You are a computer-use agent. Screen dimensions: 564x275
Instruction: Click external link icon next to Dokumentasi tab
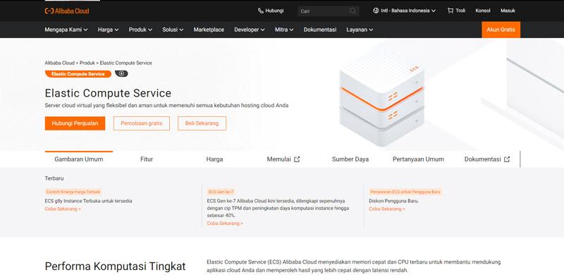click(x=506, y=159)
